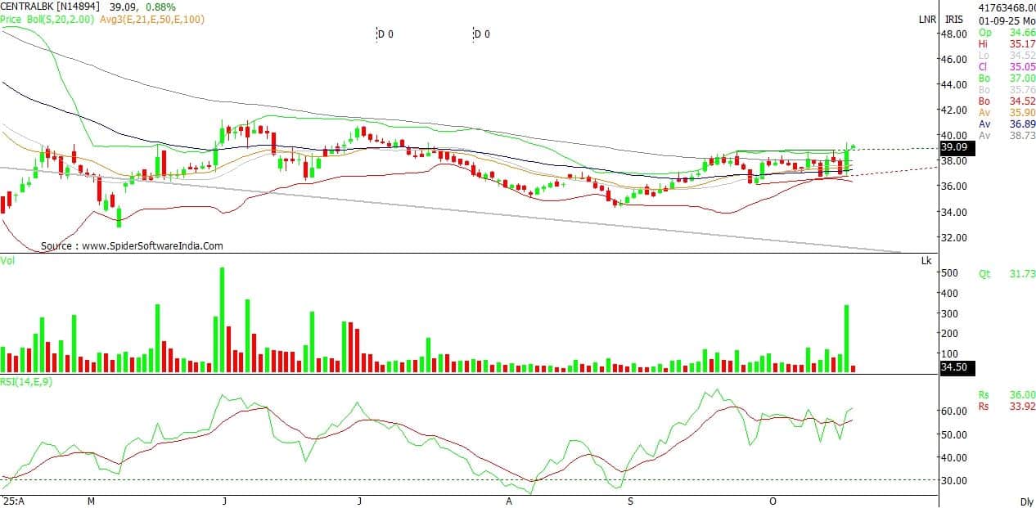
Task: Click the S month label on time axis
Action: click(x=629, y=500)
